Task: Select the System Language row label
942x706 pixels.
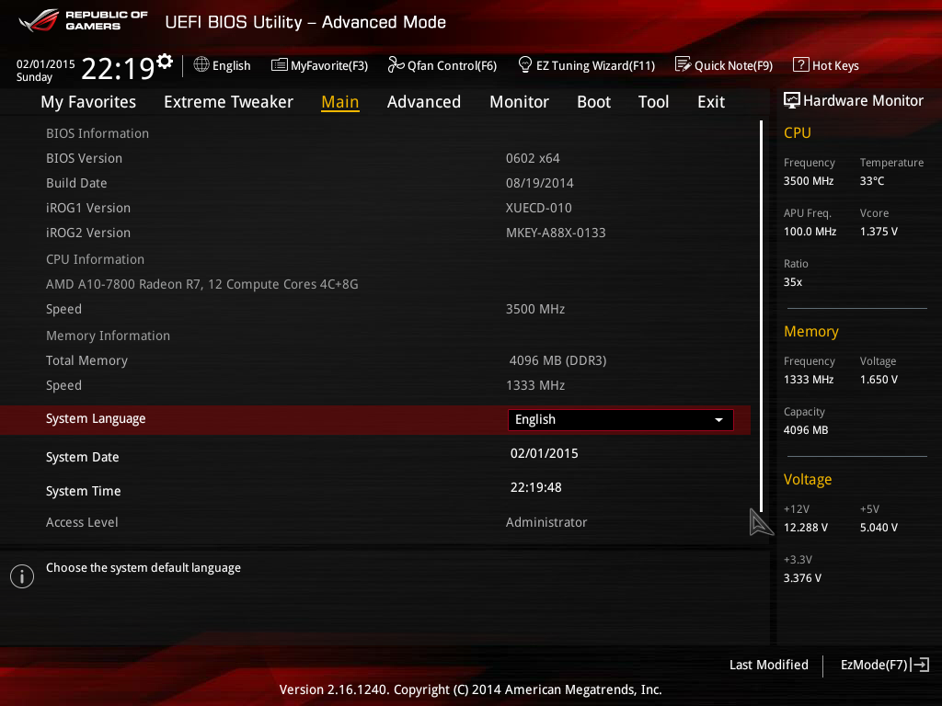Action: click(x=96, y=418)
